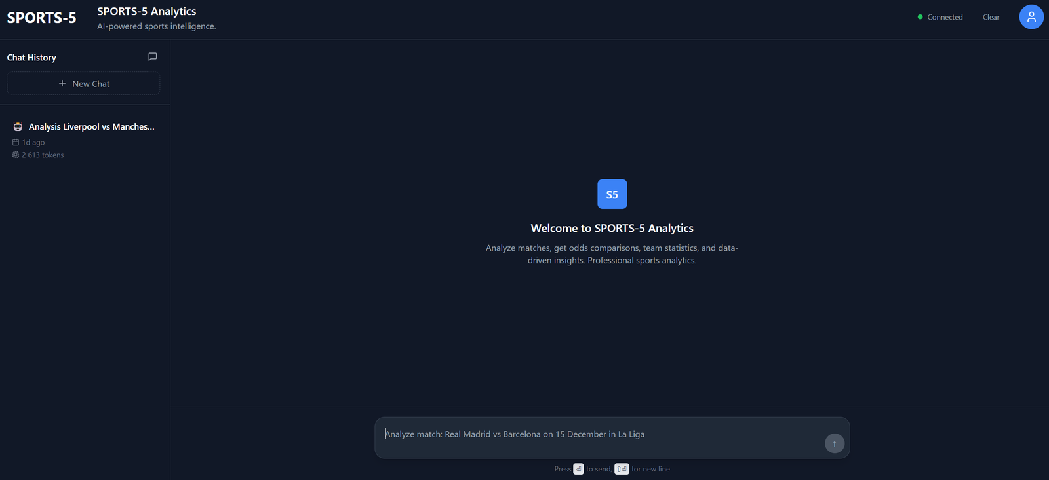Open the user profile avatar

1031,17
